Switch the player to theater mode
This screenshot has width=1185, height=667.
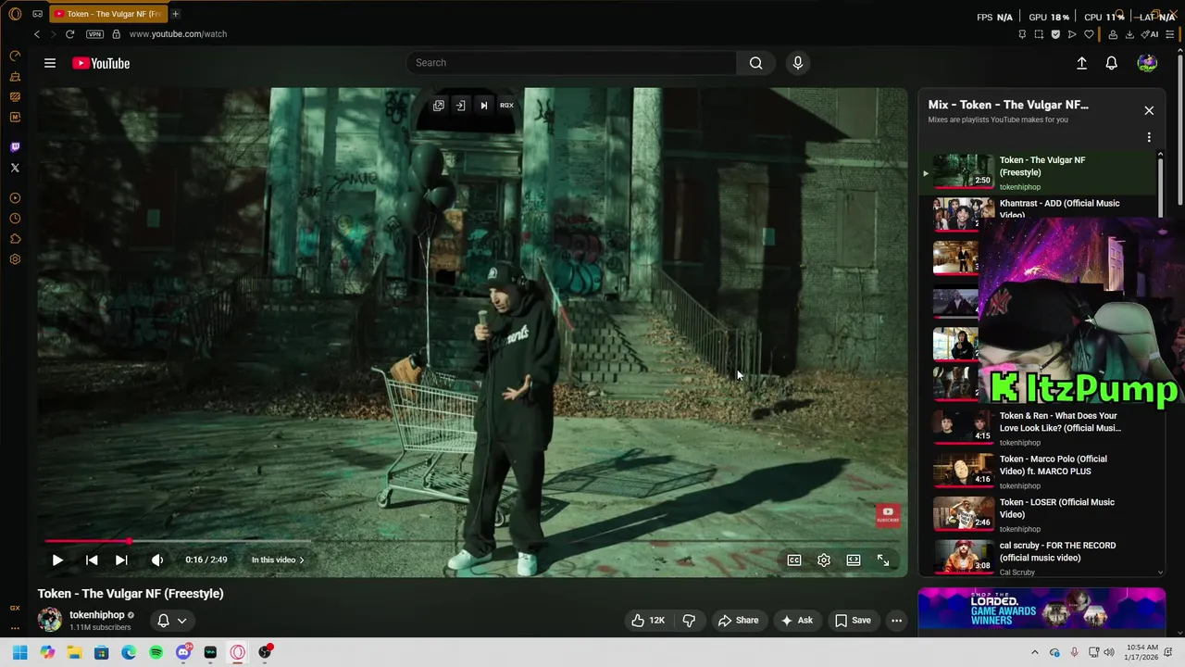(854, 560)
